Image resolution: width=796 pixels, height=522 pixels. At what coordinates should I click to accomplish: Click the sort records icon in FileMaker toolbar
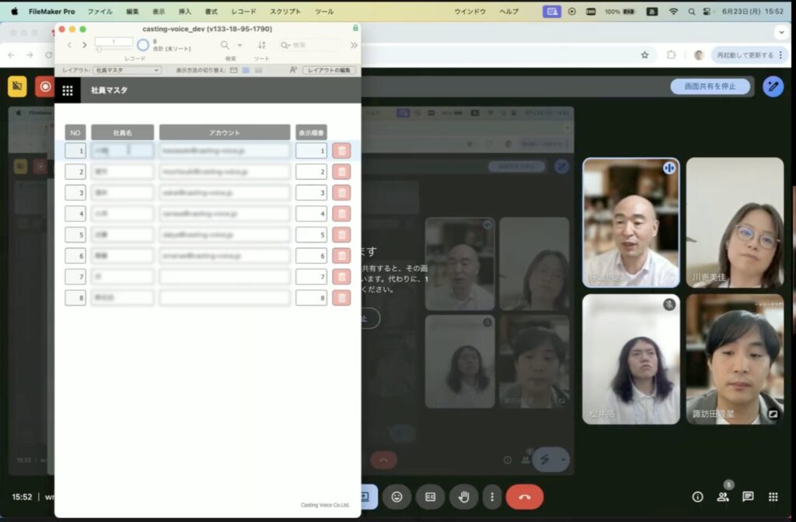[x=262, y=45]
